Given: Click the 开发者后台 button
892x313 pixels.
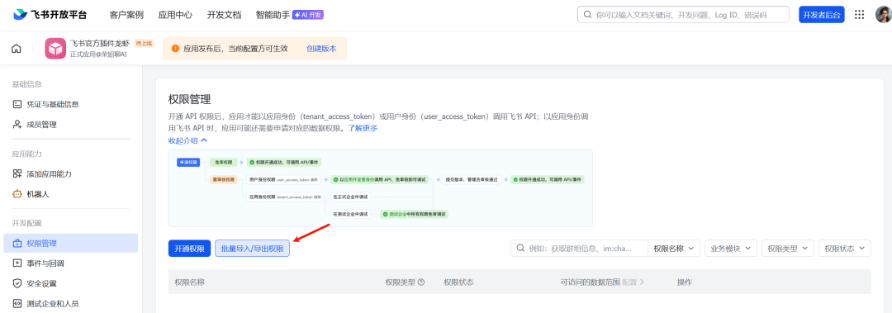Looking at the screenshot, I should pos(822,15).
